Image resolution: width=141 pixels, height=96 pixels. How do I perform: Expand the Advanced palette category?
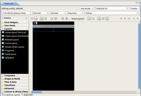pyautogui.click(x=15, y=88)
